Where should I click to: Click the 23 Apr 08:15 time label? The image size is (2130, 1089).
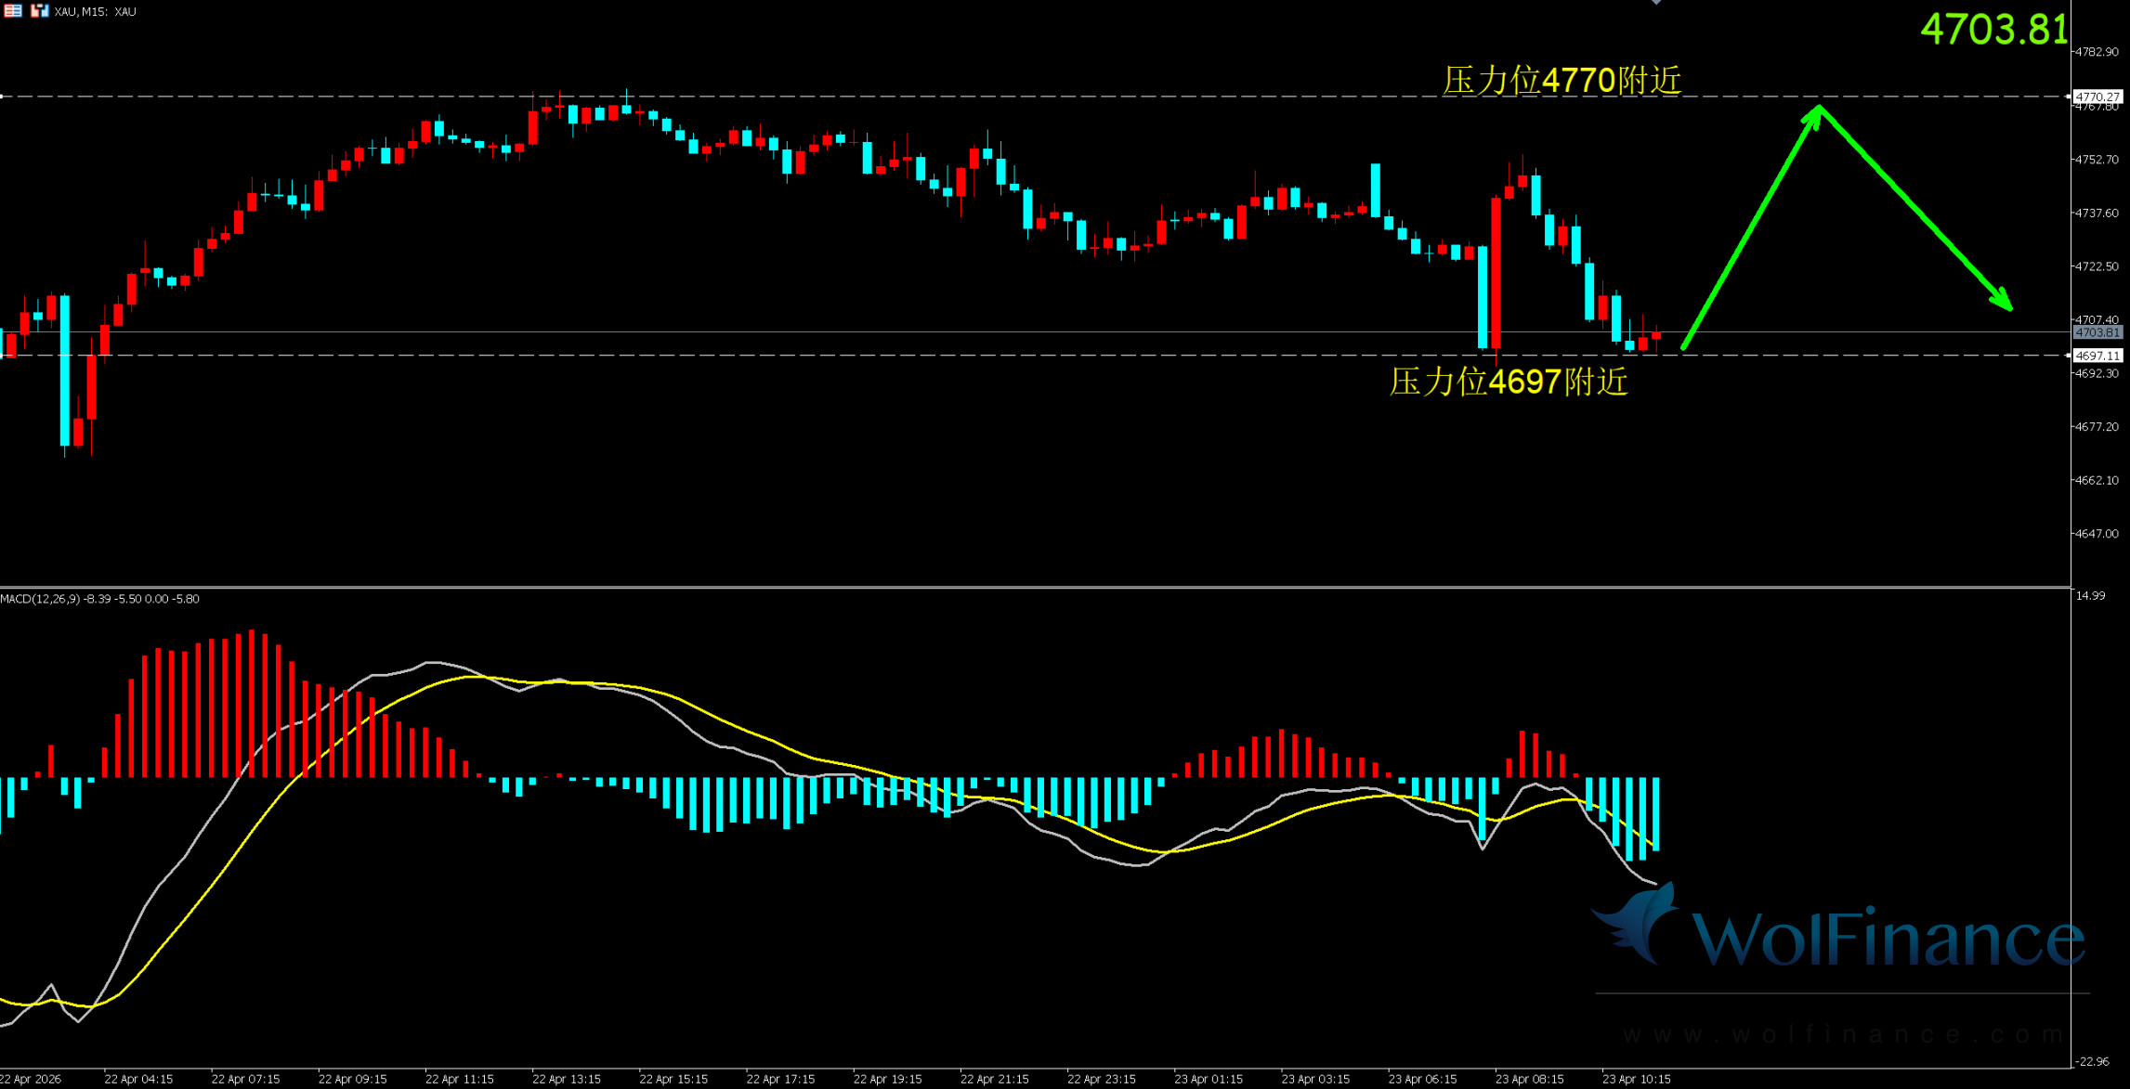point(1529,1079)
